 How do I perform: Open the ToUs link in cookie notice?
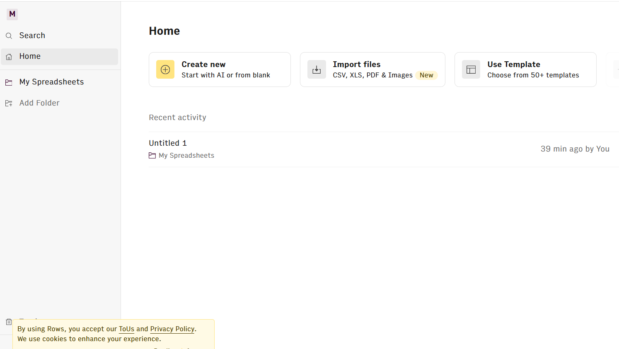[126, 329]
